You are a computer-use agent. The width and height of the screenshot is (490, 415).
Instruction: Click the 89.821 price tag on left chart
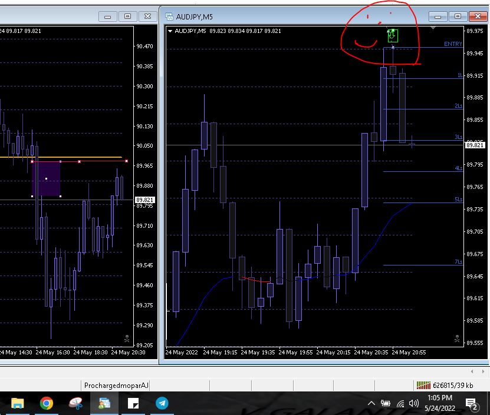144,200
